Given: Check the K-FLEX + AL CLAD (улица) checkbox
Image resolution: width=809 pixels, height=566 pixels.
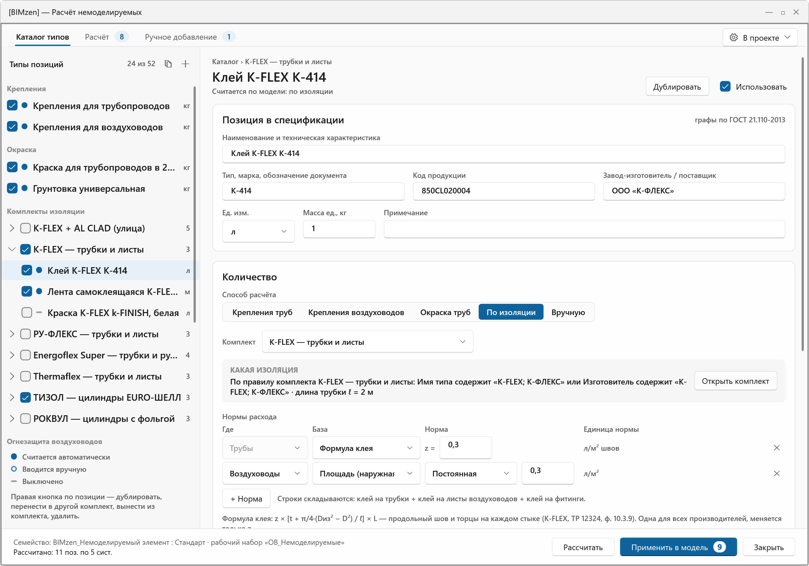Looking at the screenshot, I should [25, 228].
